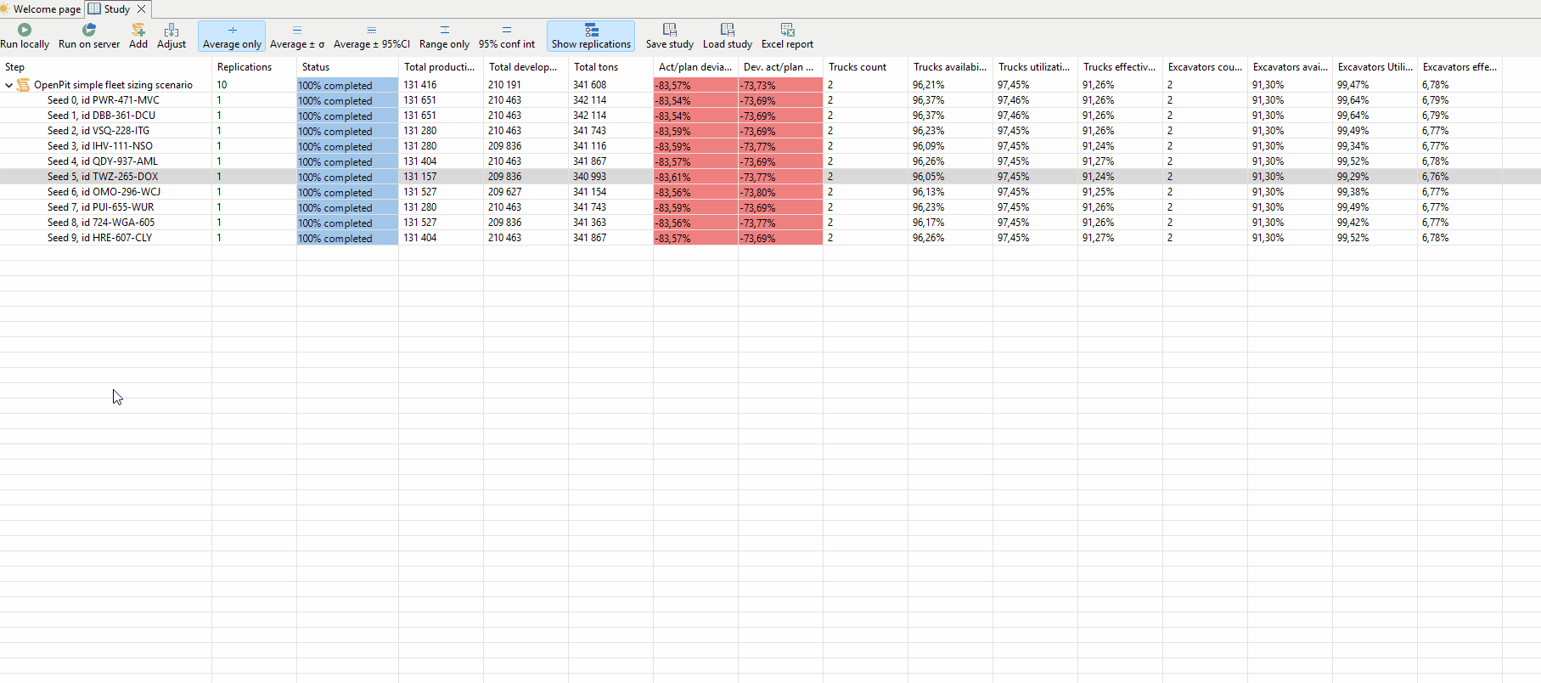
Task: Toggle Average ± 95%CI display mode
Action: click(x=371, y=36)
